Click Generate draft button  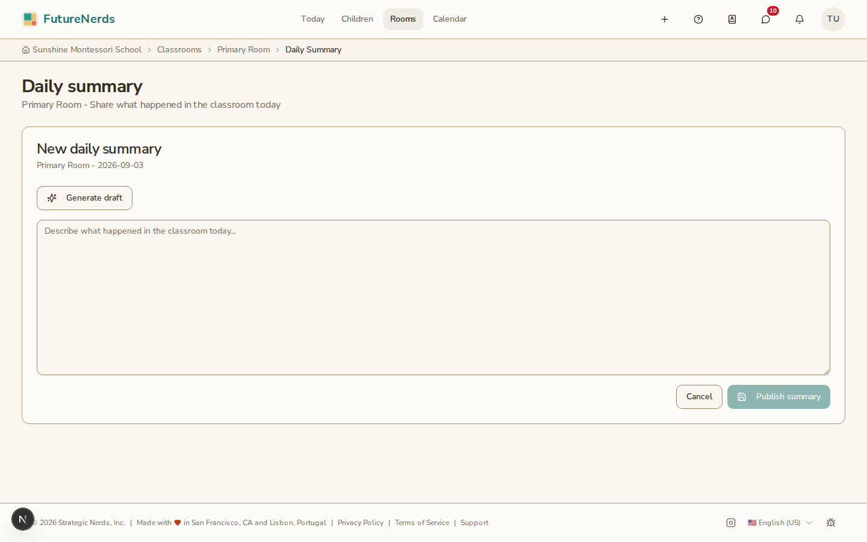pos(84,198)
